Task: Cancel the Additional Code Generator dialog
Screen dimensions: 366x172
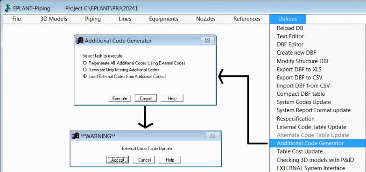Action: point(146,98)
